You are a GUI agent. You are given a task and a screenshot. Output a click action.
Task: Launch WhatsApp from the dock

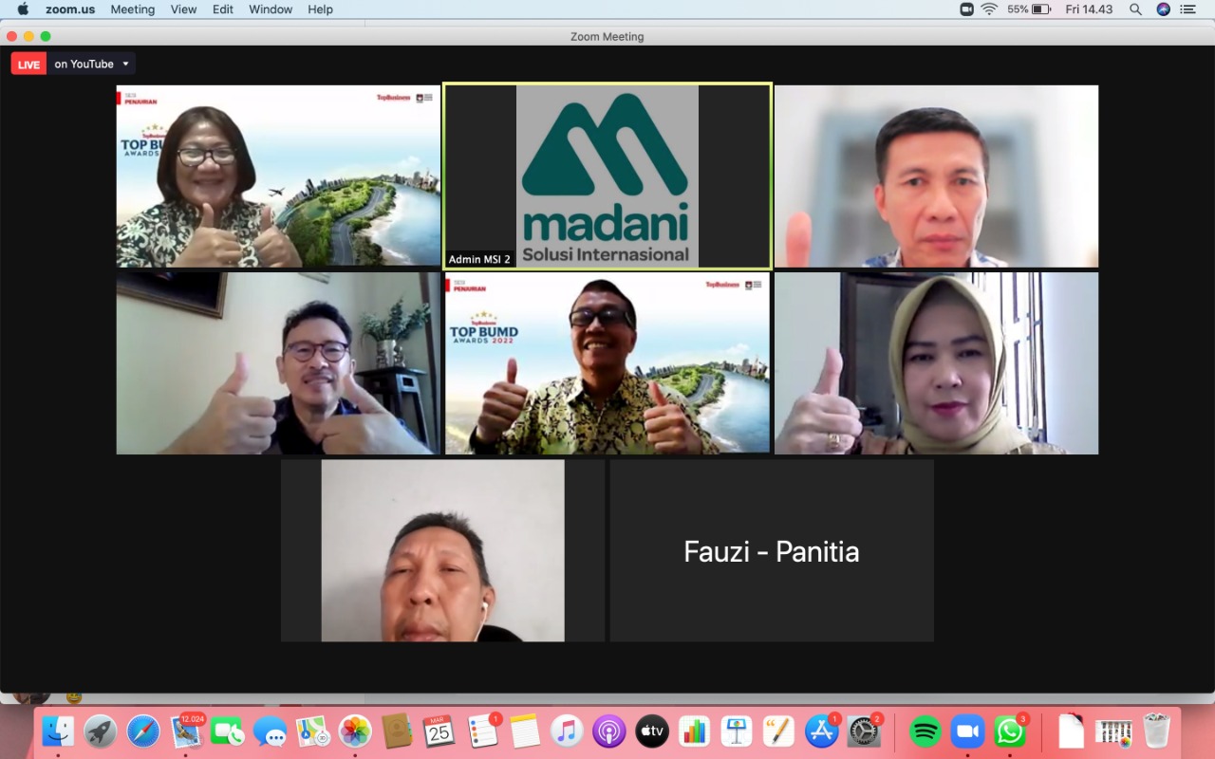[x=1010, y=731]
